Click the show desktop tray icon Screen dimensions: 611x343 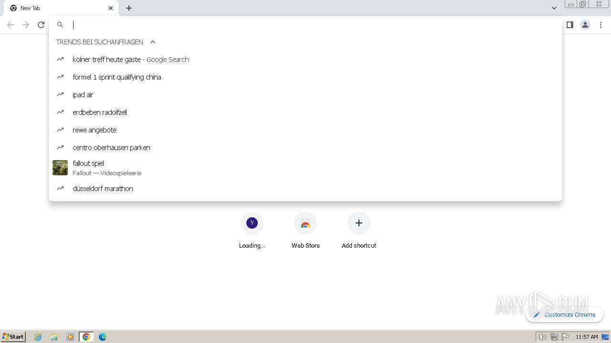coord(605,337)
